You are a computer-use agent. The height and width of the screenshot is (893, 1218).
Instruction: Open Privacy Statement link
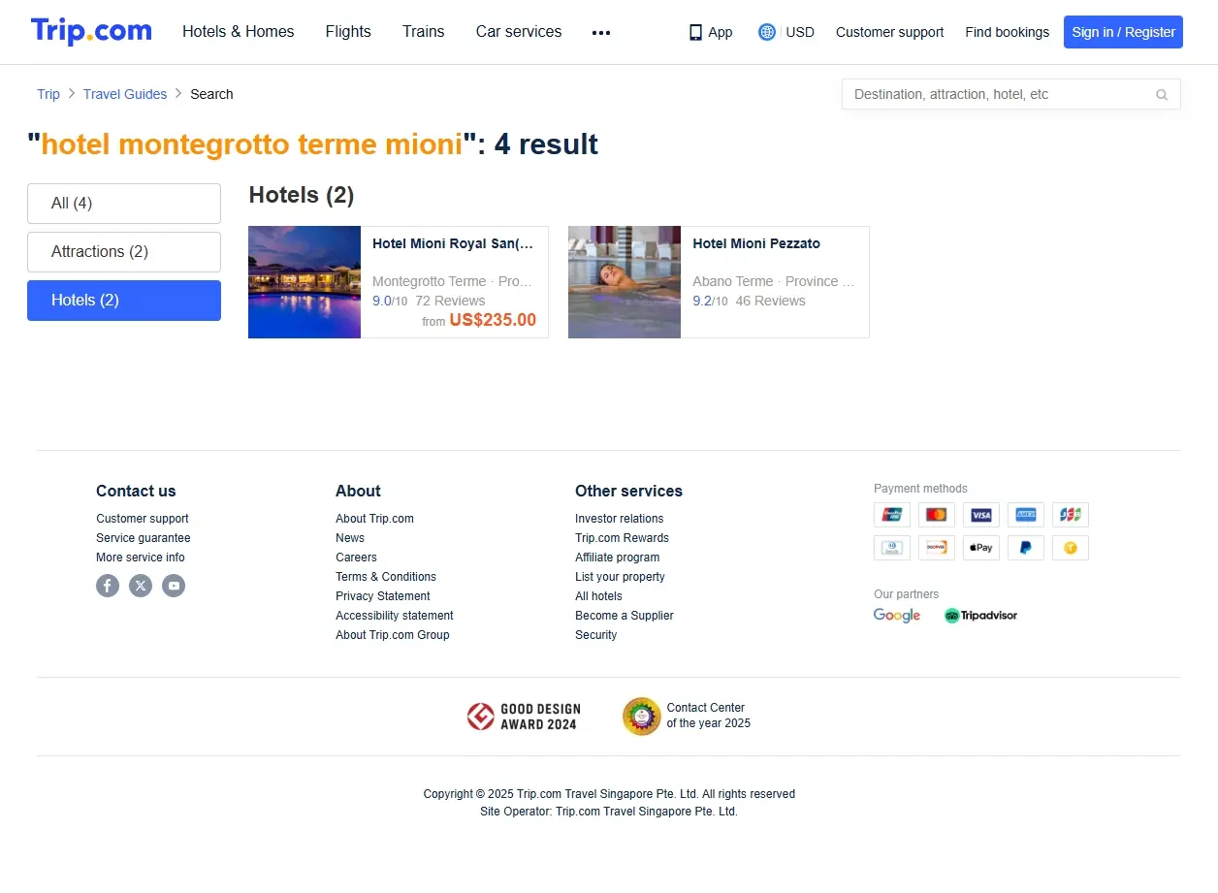click(383, 596)
